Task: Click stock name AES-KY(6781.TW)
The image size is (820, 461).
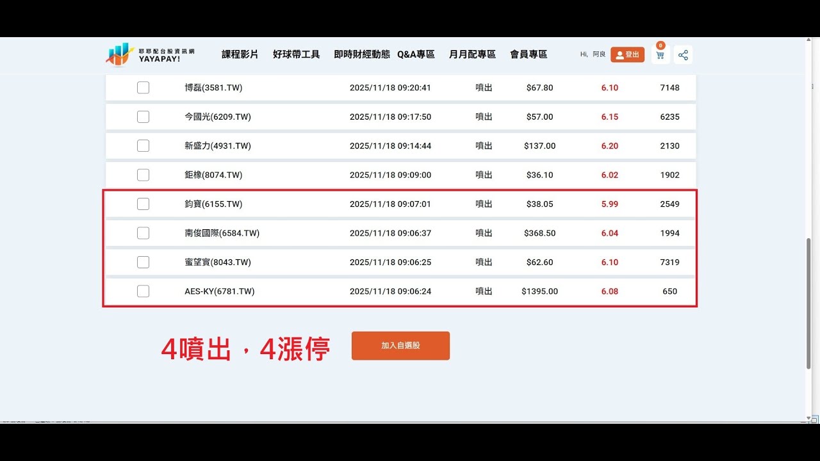Action: [x=220, y=291]
